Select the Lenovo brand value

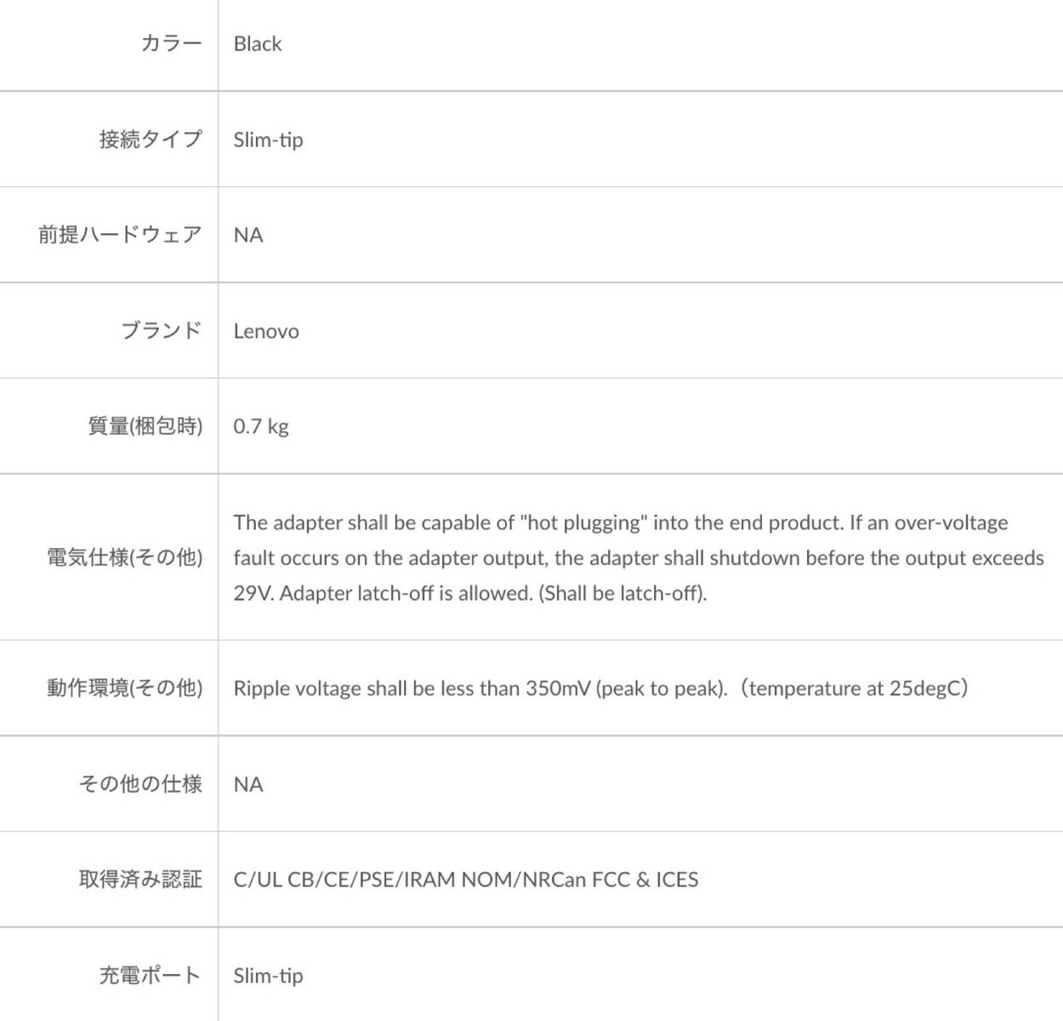[266, 331]
